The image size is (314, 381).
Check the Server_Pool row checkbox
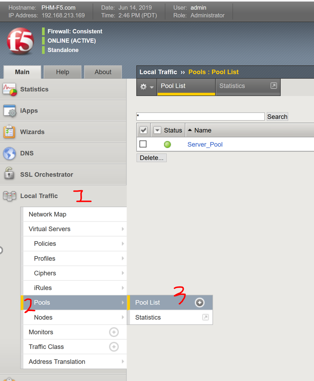click(x=143, y=144)
